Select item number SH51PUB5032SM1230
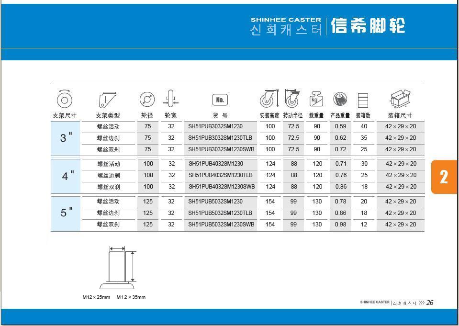459x326 pixels. tap(215, 202)
